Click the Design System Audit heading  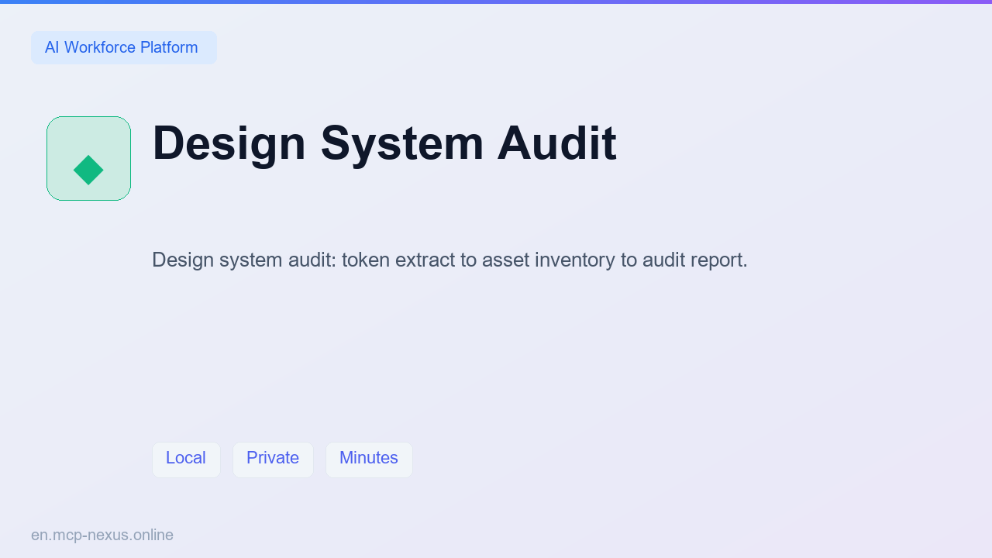click(384, 143)
